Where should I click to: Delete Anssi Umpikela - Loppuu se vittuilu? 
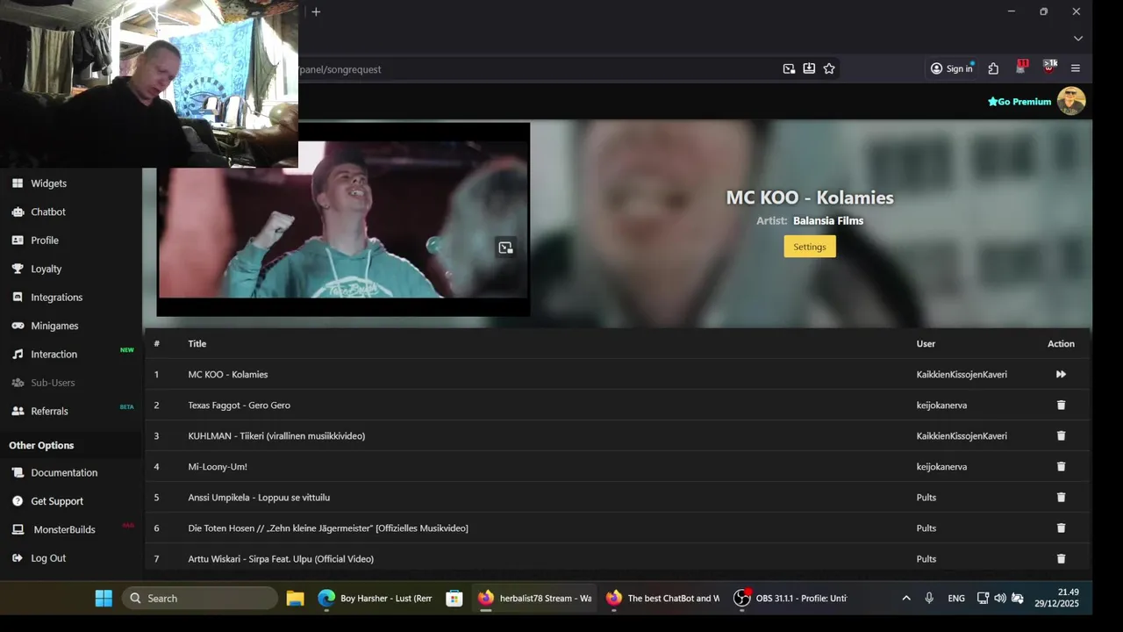point(1061,497)
